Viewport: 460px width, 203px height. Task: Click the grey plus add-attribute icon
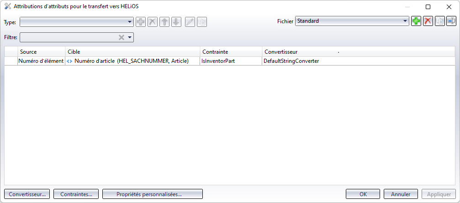pyautogui.click(x=141, y=22)
